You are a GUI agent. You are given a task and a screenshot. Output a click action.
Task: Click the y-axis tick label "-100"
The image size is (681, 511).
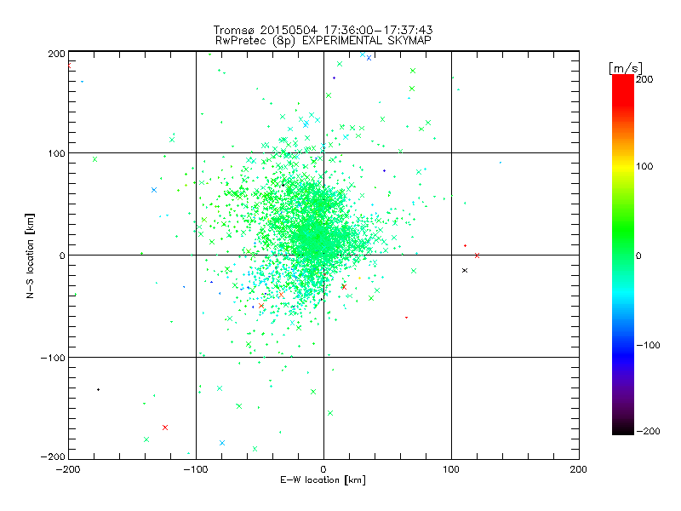click(53, 358)
